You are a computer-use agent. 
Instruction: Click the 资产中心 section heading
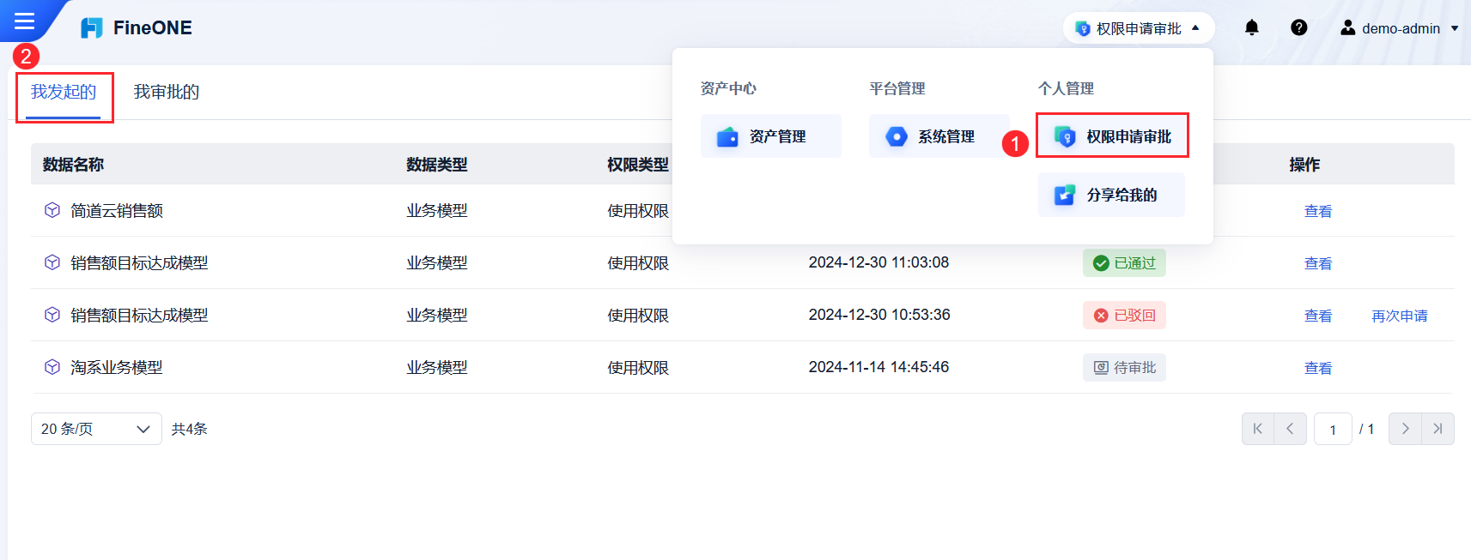tap(728, 88)
